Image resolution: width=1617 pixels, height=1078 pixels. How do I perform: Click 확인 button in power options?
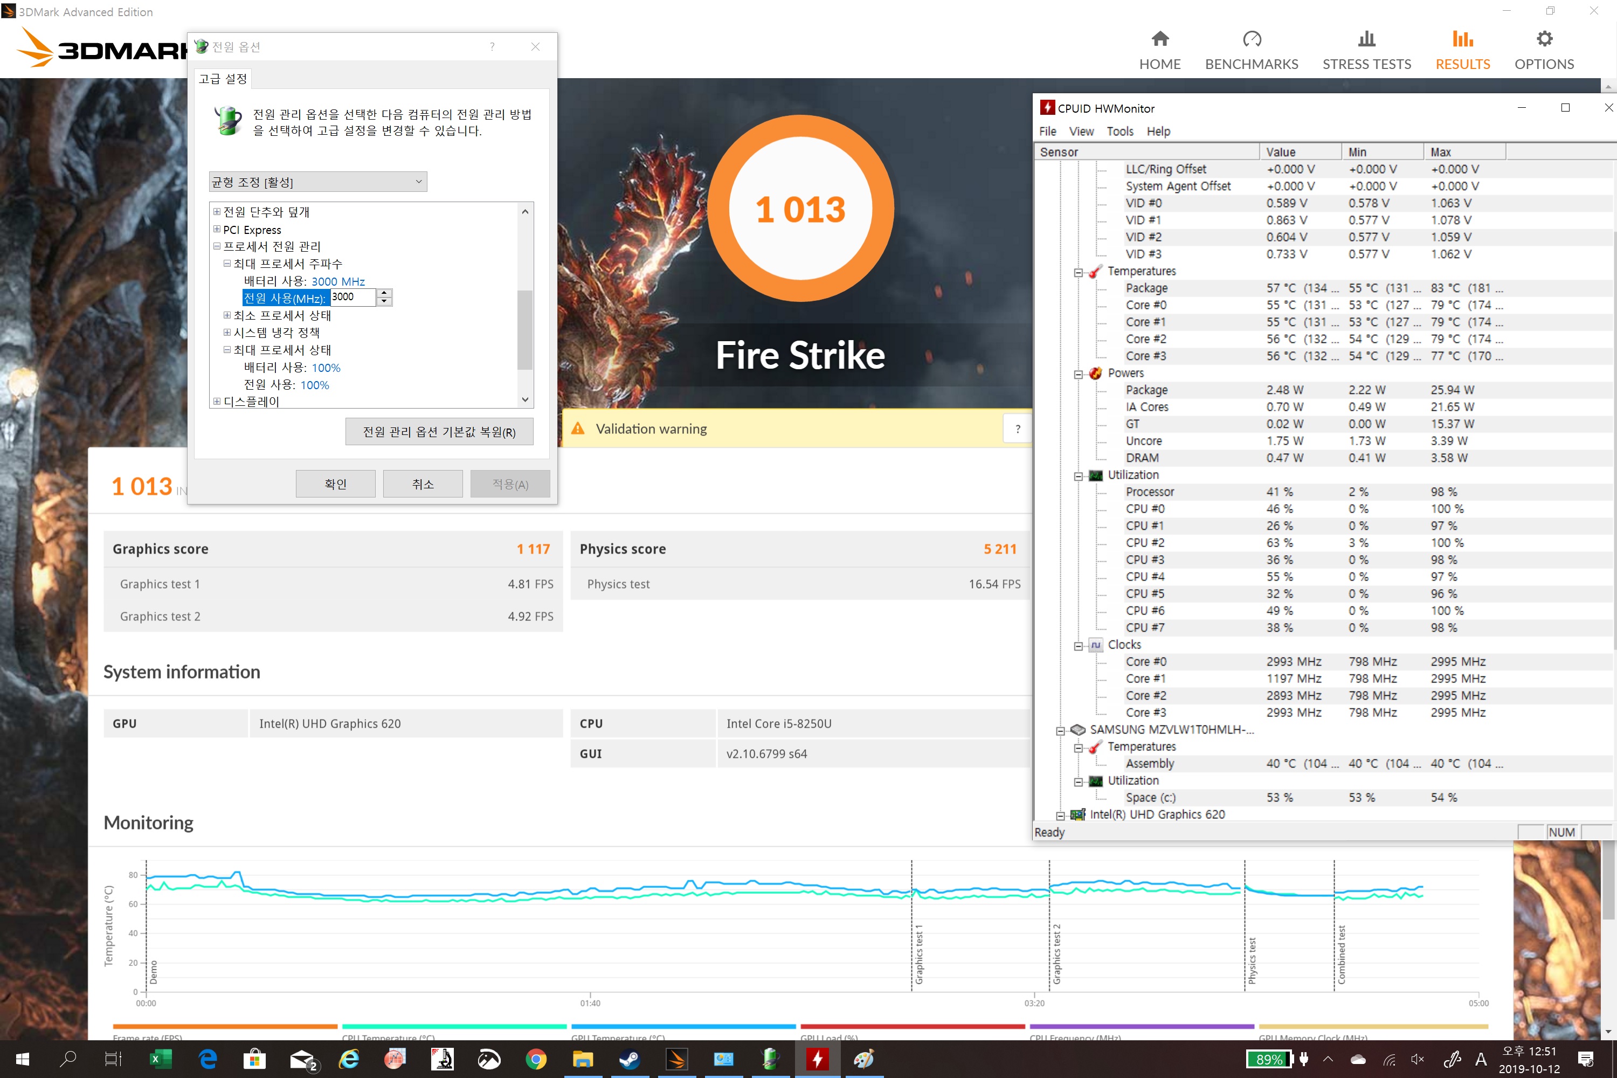pos(335,484)
